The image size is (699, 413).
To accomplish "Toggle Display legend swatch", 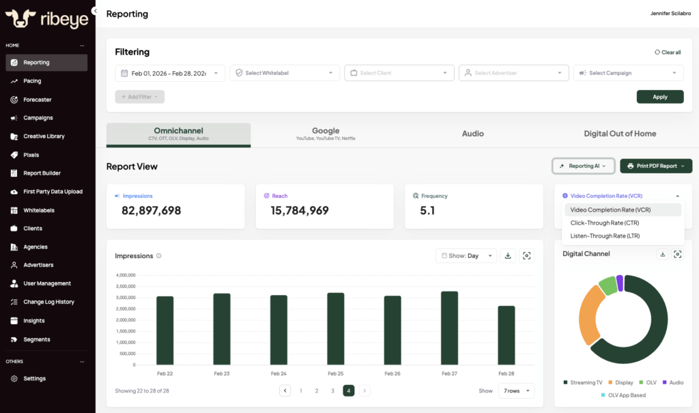I will [610, 382].
